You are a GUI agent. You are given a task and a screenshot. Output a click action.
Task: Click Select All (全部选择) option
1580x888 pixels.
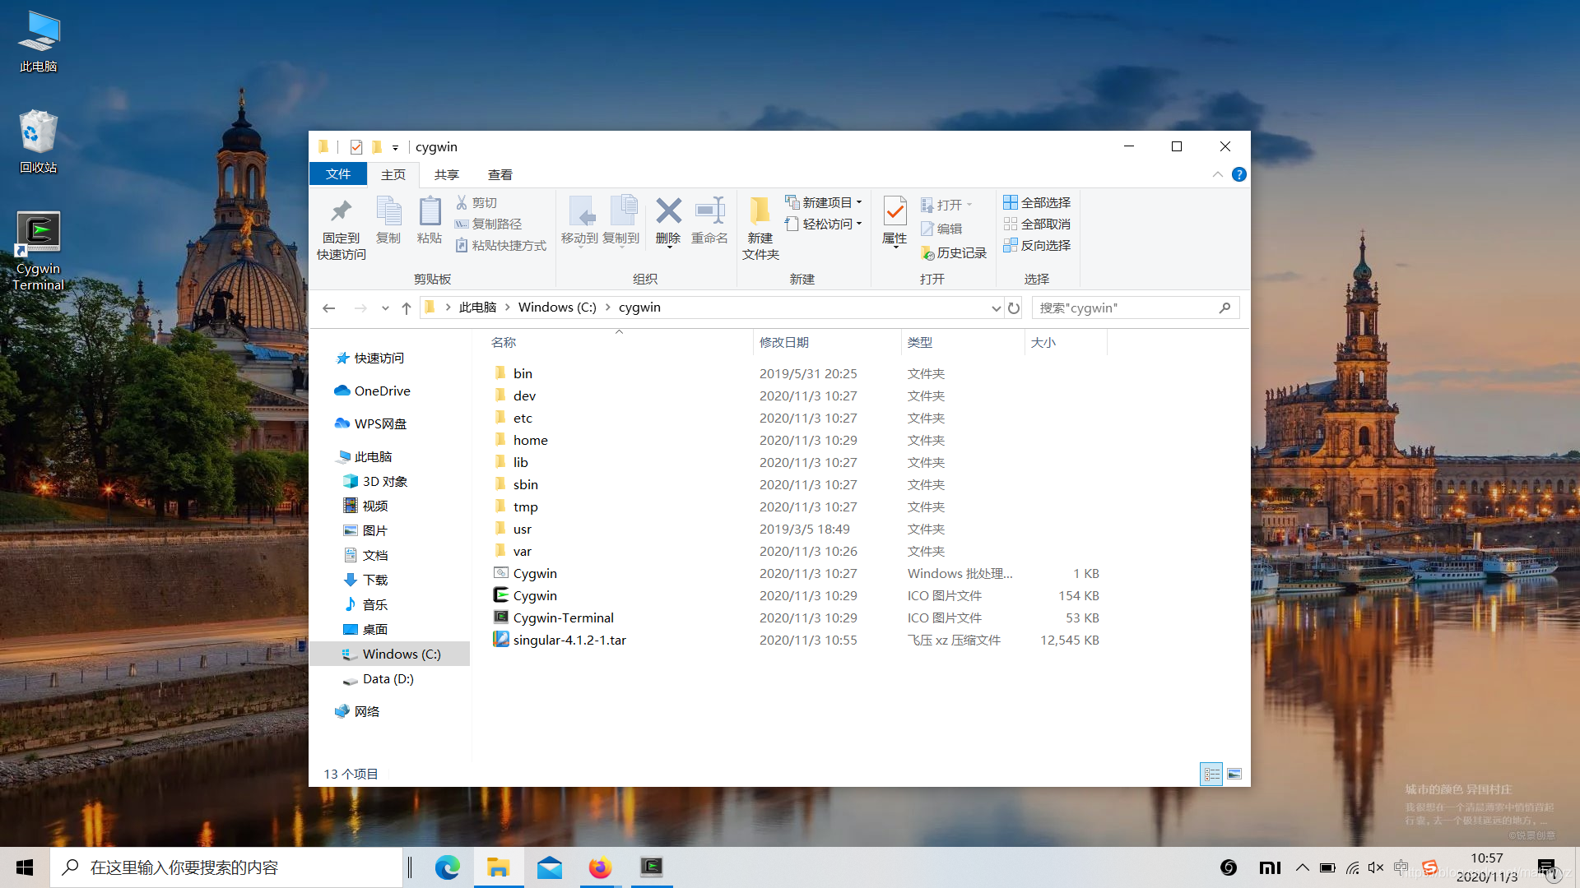[1037, 202]
